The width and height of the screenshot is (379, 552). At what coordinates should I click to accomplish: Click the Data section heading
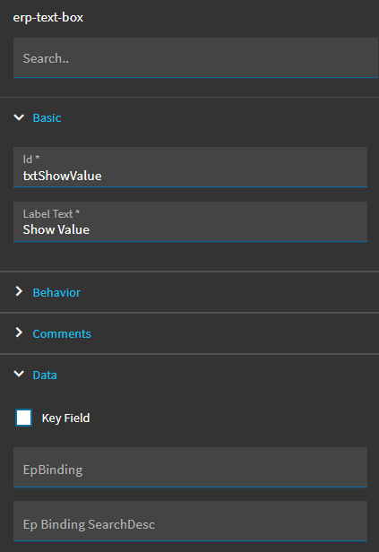tap(45, 375)
